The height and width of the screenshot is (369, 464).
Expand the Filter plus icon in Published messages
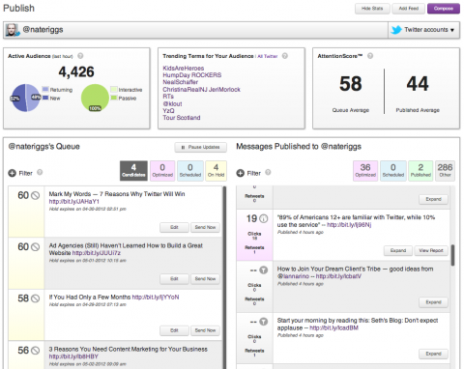(240, 173)
